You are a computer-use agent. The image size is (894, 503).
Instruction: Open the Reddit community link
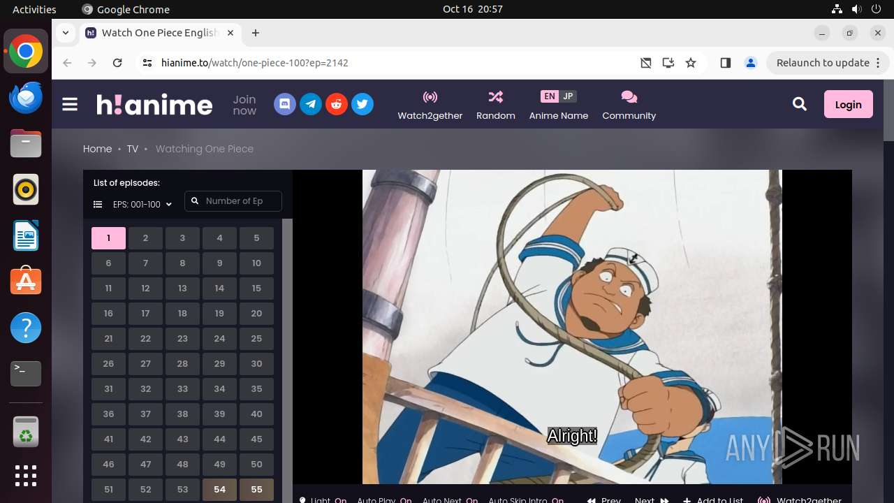click(x=337, y=105)
